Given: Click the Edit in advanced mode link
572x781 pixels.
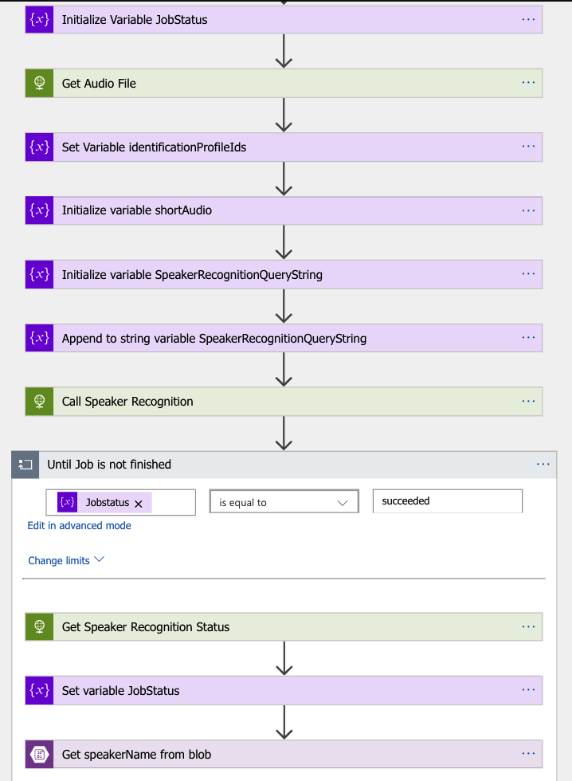Looking at the screenshot, I should [79, 526].
